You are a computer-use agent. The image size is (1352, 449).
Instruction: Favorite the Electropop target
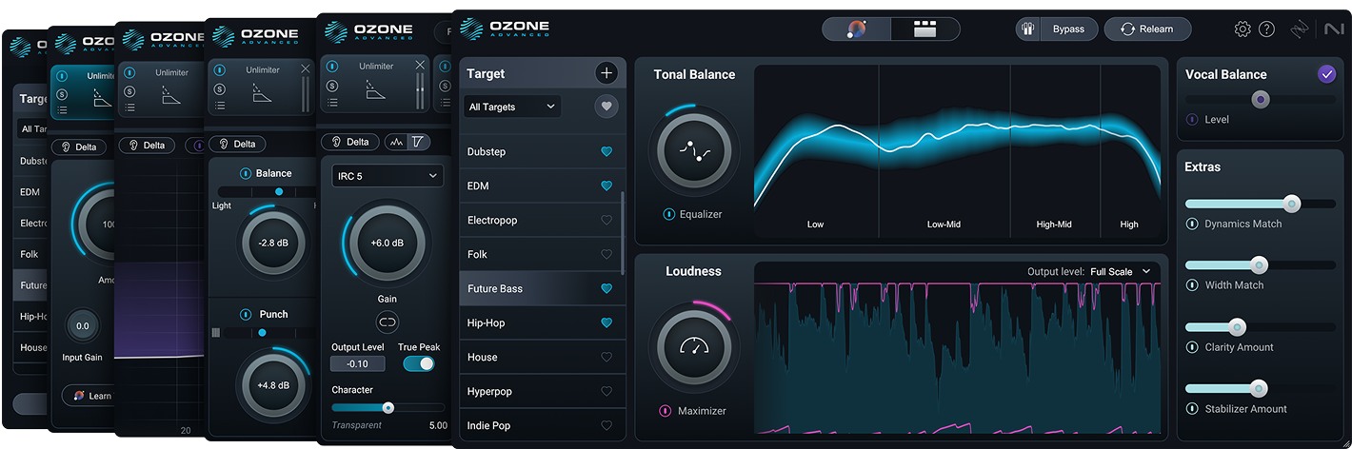pos(606,220)
